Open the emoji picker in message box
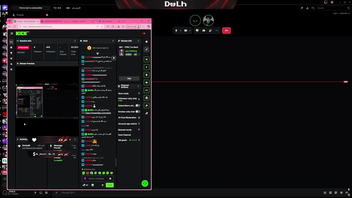Screen dimensions: 352x198 [x=110, y=179]
